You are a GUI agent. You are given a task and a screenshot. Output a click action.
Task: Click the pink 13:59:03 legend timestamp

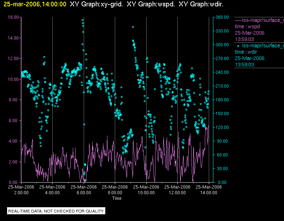[x=244, y=39]
